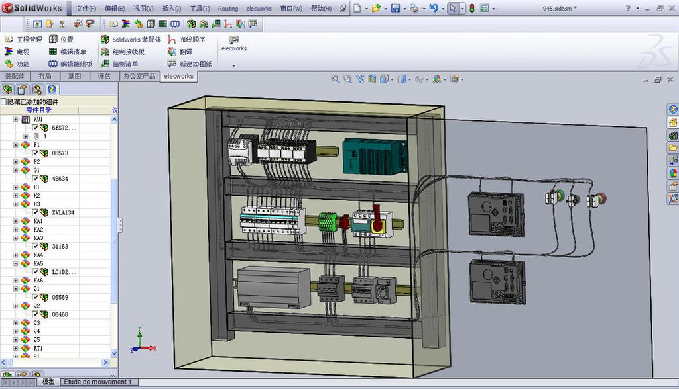This screenshot has height=389, width=679.
Task: Uncheck the XVLA134 component checkbox
Action: click(36, 212)
